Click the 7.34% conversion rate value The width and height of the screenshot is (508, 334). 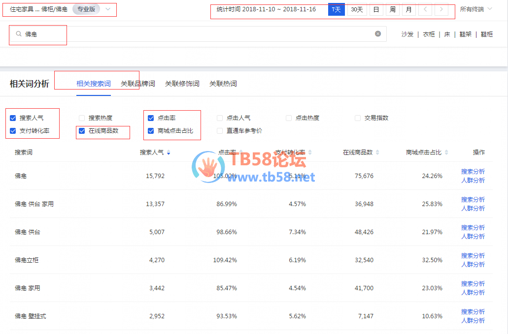point(298,232)
